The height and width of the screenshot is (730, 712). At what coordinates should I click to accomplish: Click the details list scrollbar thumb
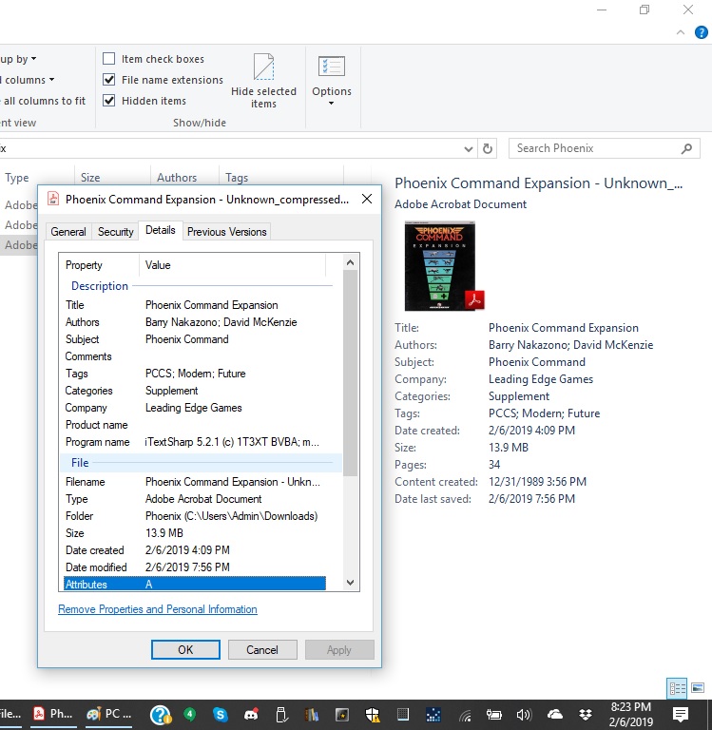[350, 373]
